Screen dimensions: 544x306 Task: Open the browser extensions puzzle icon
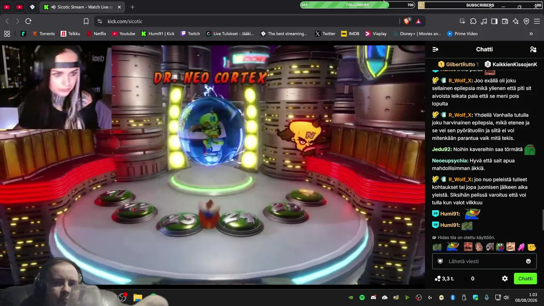[473, 21]
